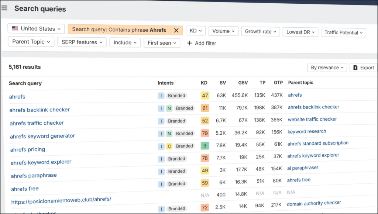Click the C intent badge for ahrefs pricing

click(x=169, y=146)
